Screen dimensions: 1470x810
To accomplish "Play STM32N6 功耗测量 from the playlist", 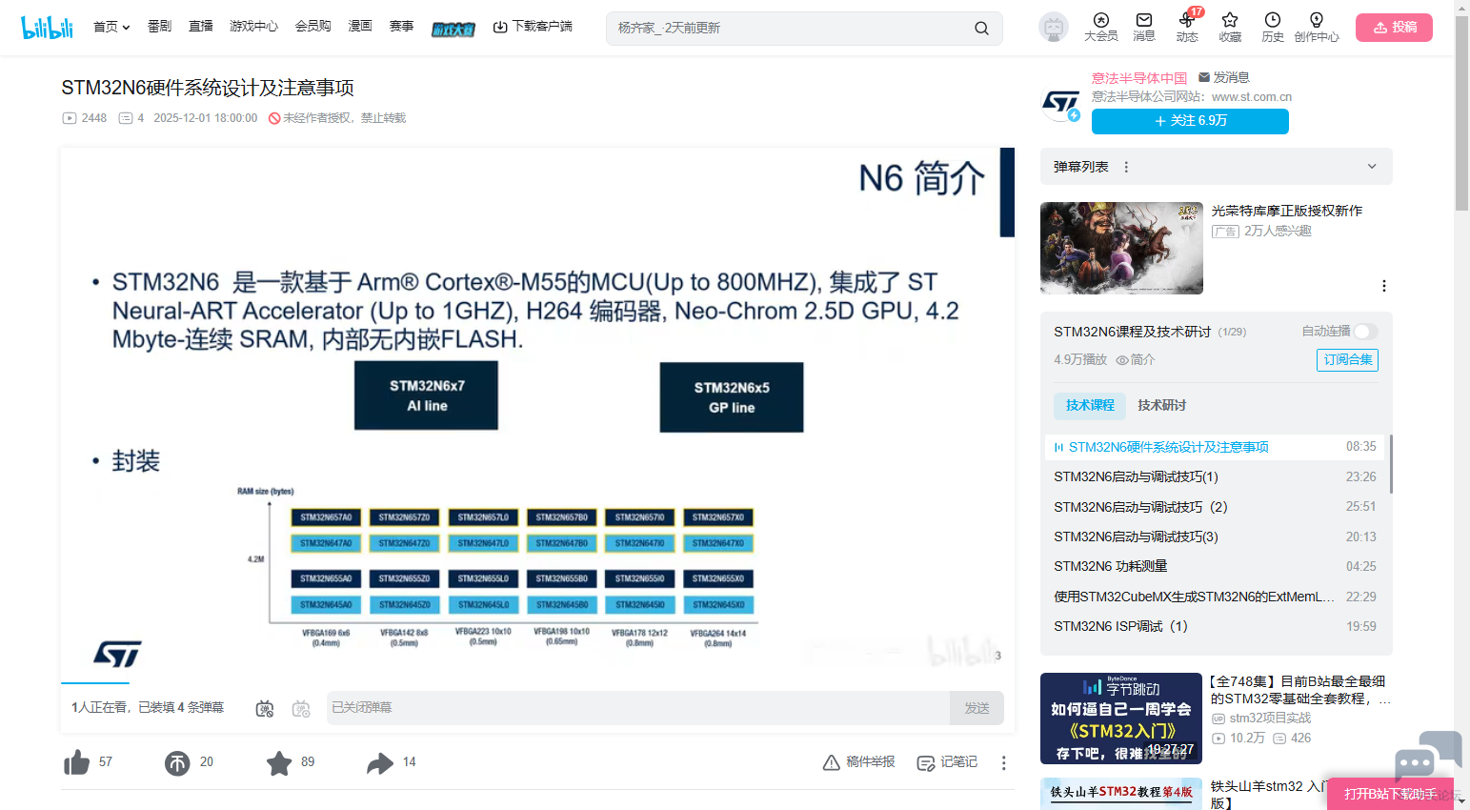I will tap(1111, 566).
